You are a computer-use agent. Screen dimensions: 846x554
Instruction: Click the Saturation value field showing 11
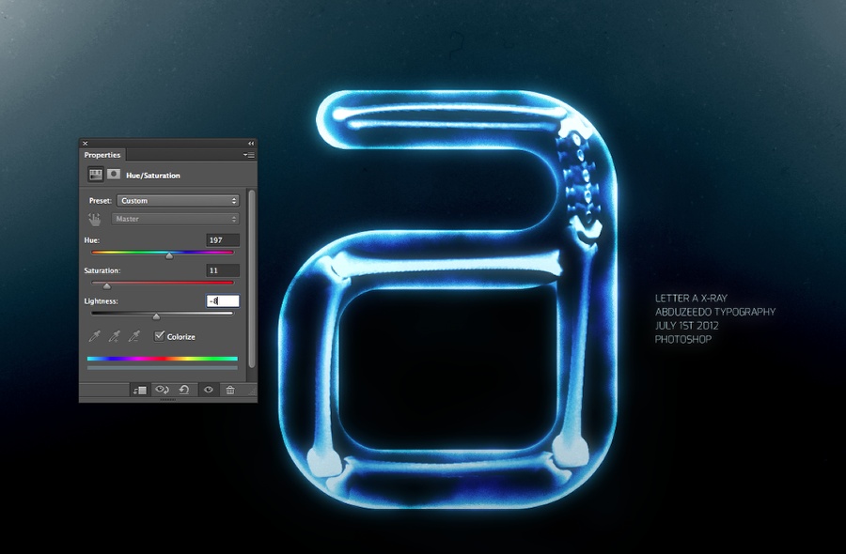[222, 270]
